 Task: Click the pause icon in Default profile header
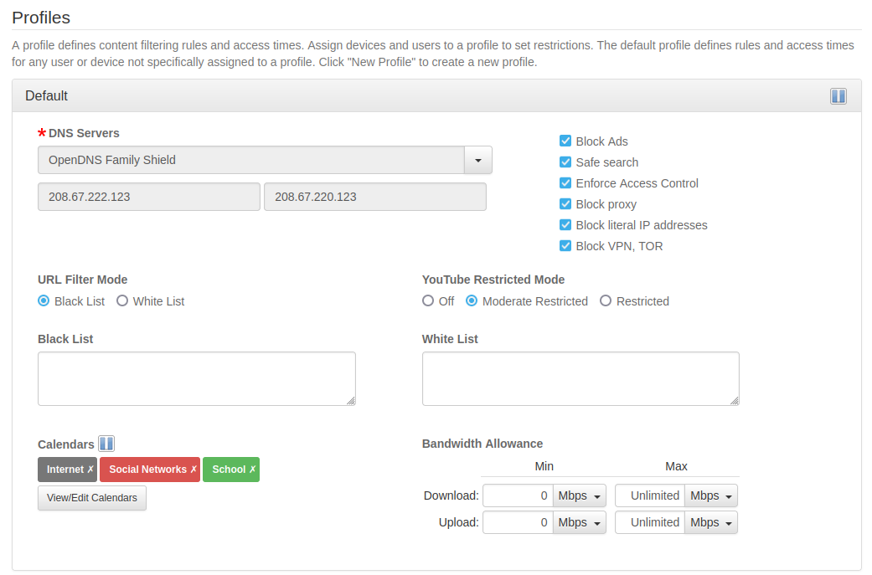click(838, 96)
